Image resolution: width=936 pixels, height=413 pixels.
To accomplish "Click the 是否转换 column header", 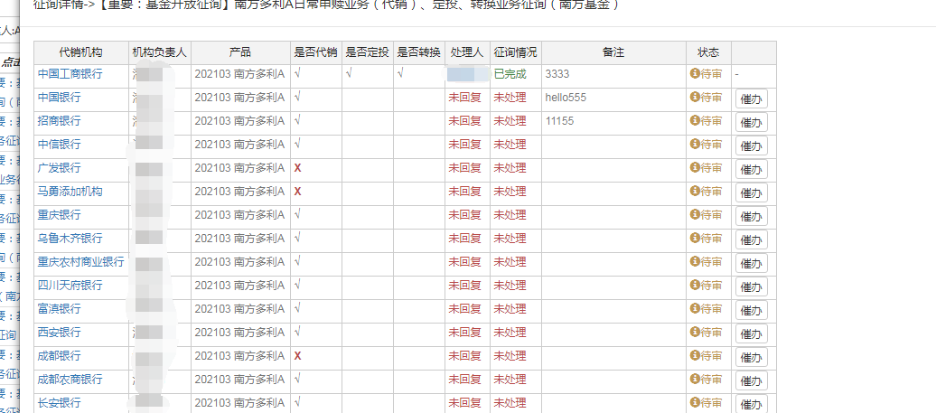I will [419, 52].
